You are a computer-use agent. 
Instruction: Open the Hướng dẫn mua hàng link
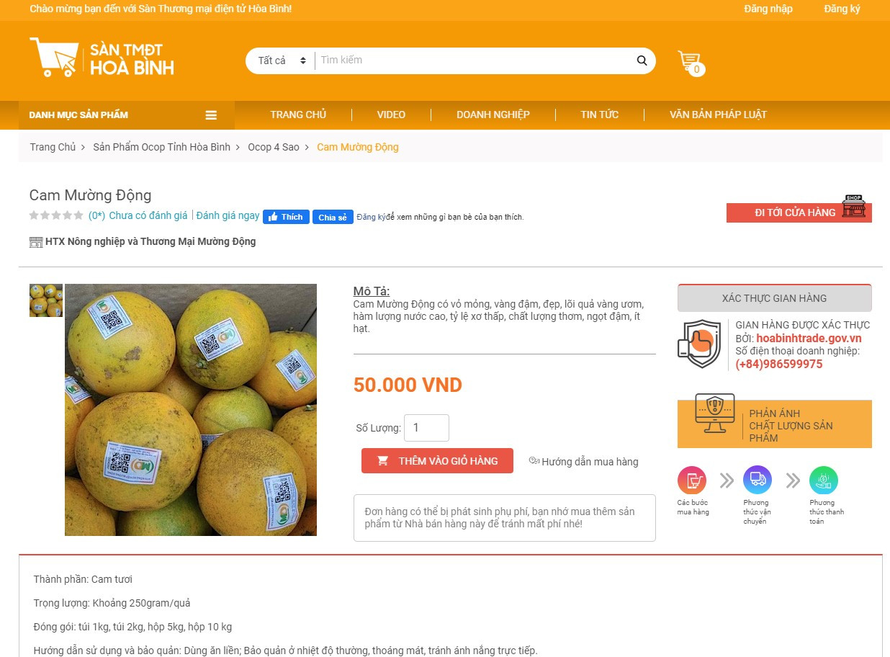point(583,462)
